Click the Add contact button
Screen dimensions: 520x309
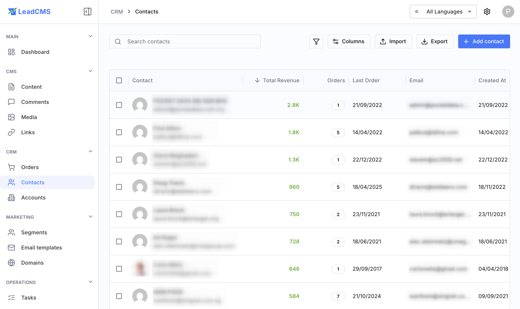click(484, 41)
